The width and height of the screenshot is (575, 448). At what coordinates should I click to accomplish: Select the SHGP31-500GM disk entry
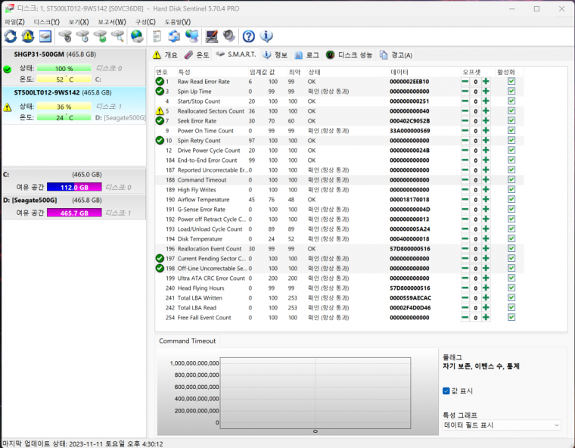coord(74,67)
